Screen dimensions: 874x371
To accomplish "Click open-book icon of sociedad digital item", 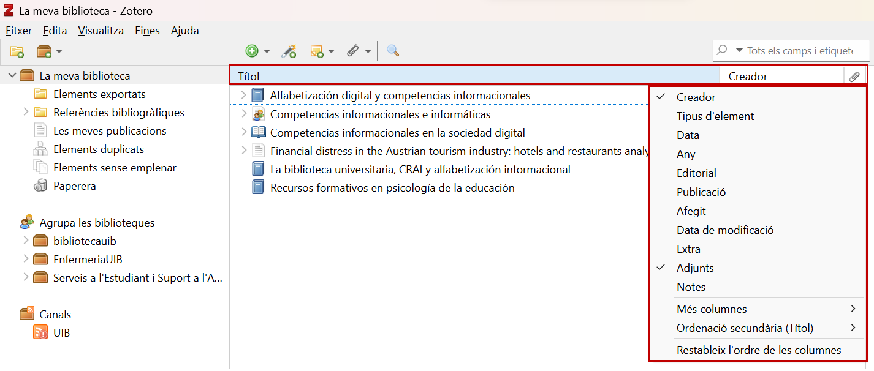I will pos(259,132).
